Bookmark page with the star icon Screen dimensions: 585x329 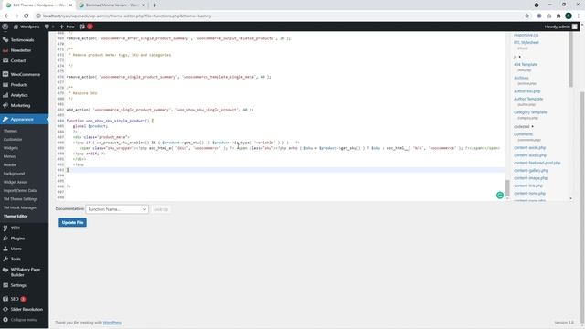pos(527,16)
